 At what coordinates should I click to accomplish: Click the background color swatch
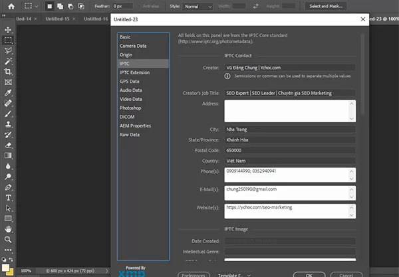(x=11, y=272)
